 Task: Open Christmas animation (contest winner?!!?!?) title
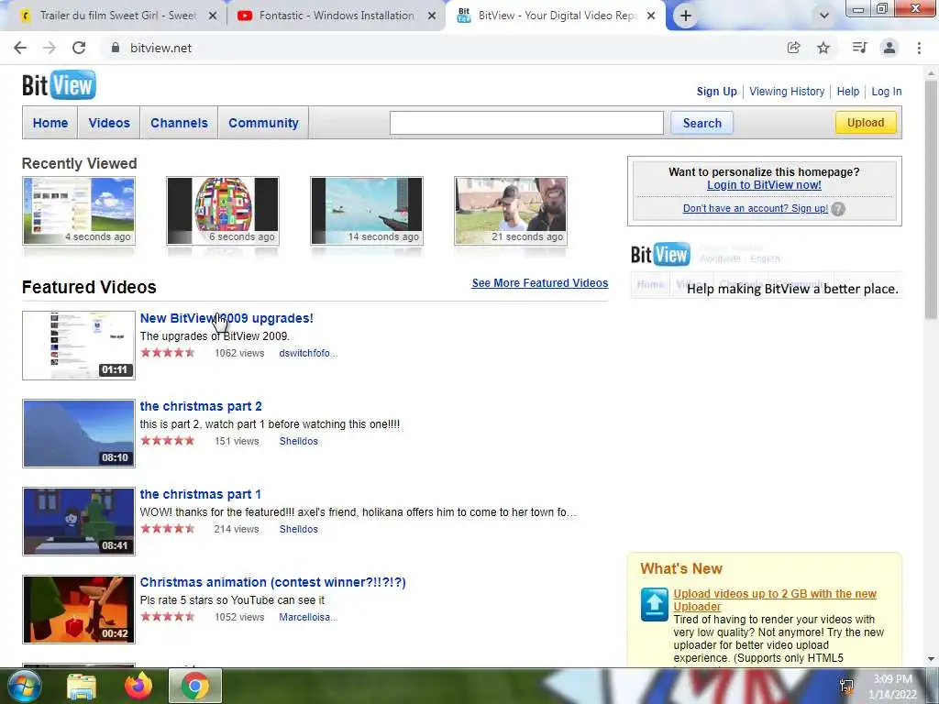click(272, 582)
